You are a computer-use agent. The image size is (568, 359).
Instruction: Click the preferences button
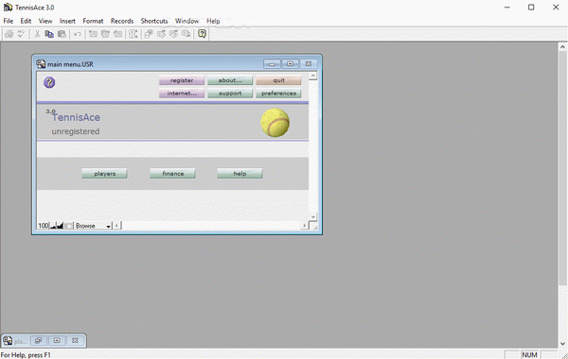278,94
